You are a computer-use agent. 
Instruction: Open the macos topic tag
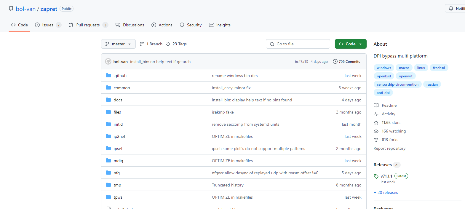[x=404, y=68]
